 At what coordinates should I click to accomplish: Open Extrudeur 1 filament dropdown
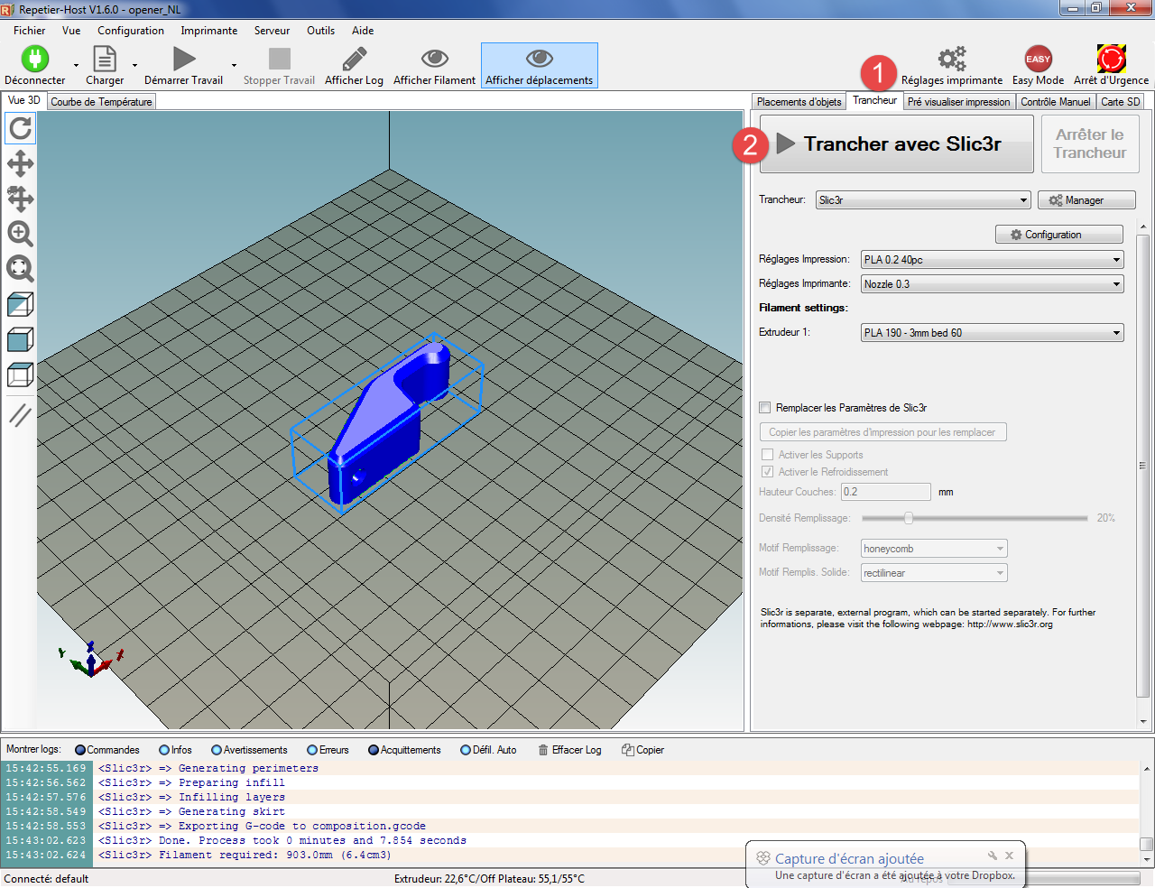[993, 333]
